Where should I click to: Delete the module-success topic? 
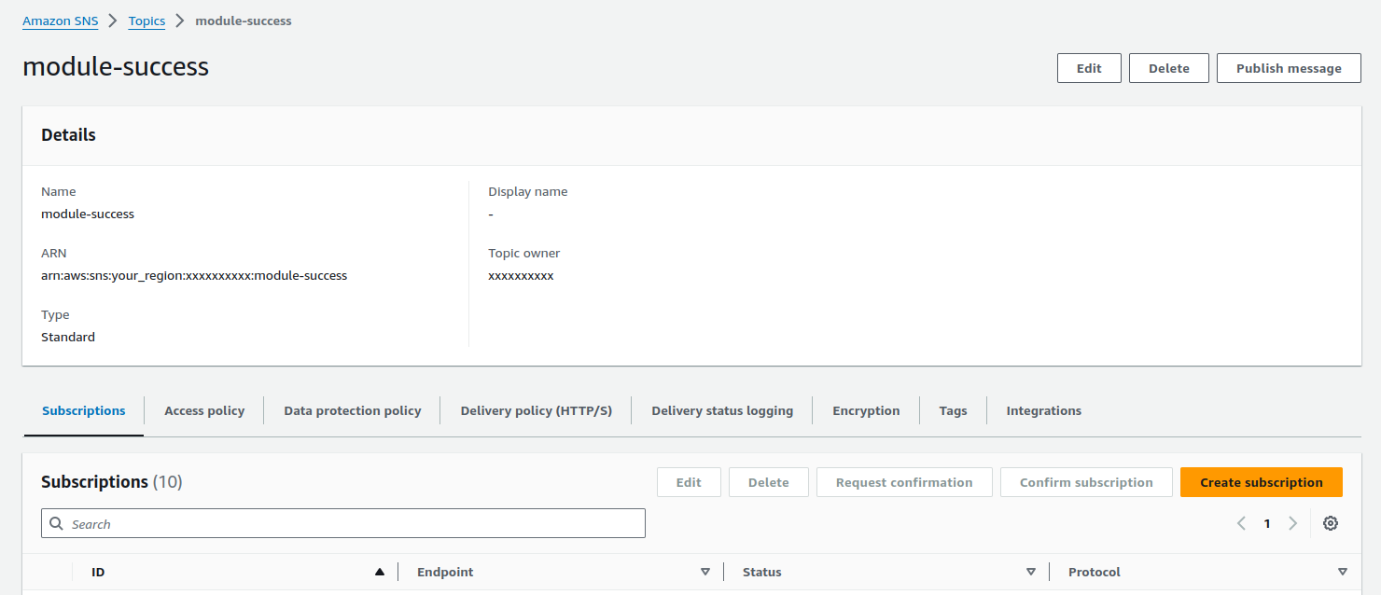tap(1168, 68)
